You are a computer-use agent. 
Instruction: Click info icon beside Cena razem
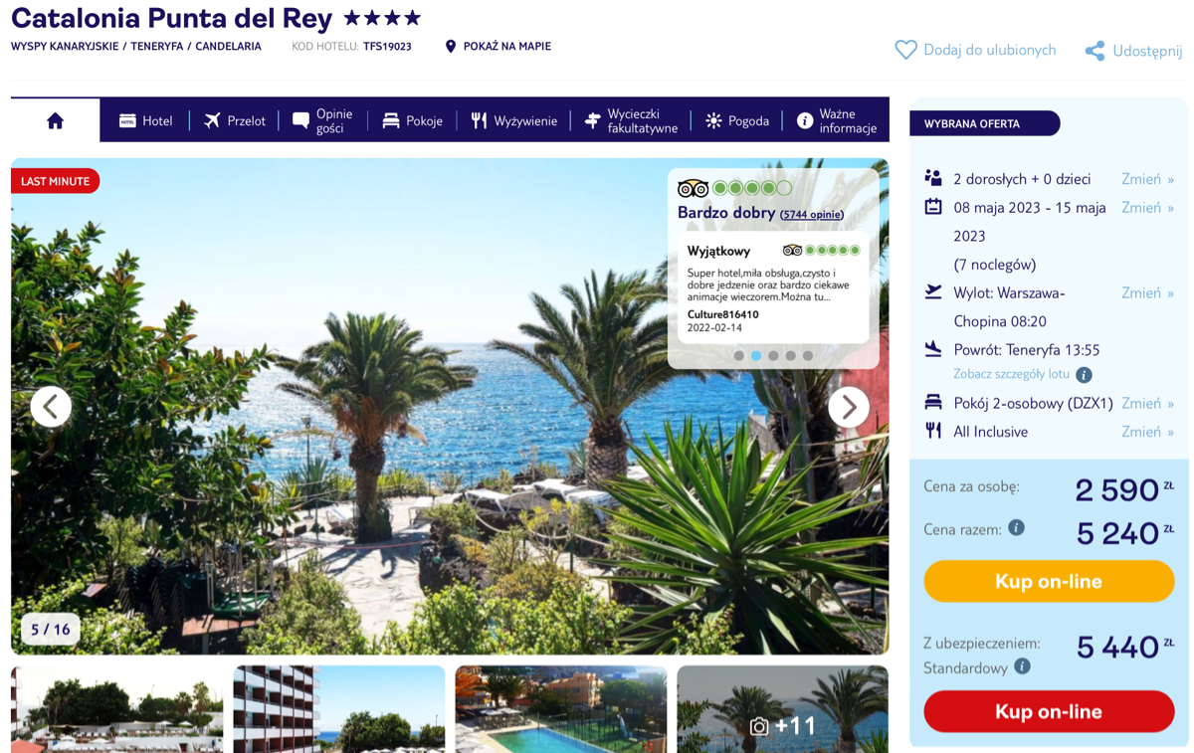coord(1016,528)
